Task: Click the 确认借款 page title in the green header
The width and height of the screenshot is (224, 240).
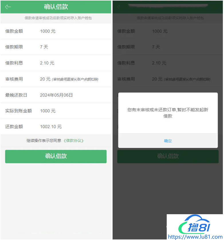Action: [56, 7]
